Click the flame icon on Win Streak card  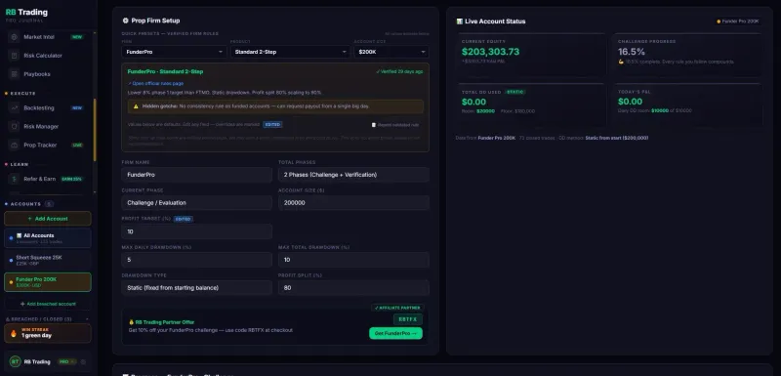click(14, 333)
